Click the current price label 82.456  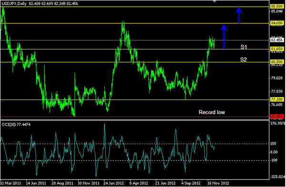tap(277, 40)
